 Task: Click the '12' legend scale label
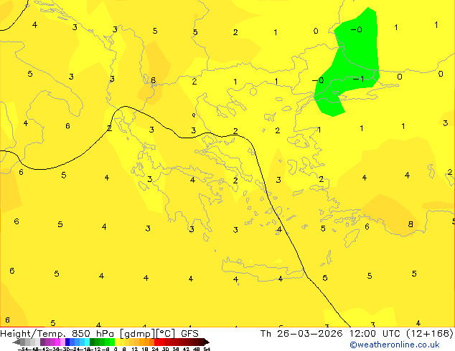(x=135, y=349)
